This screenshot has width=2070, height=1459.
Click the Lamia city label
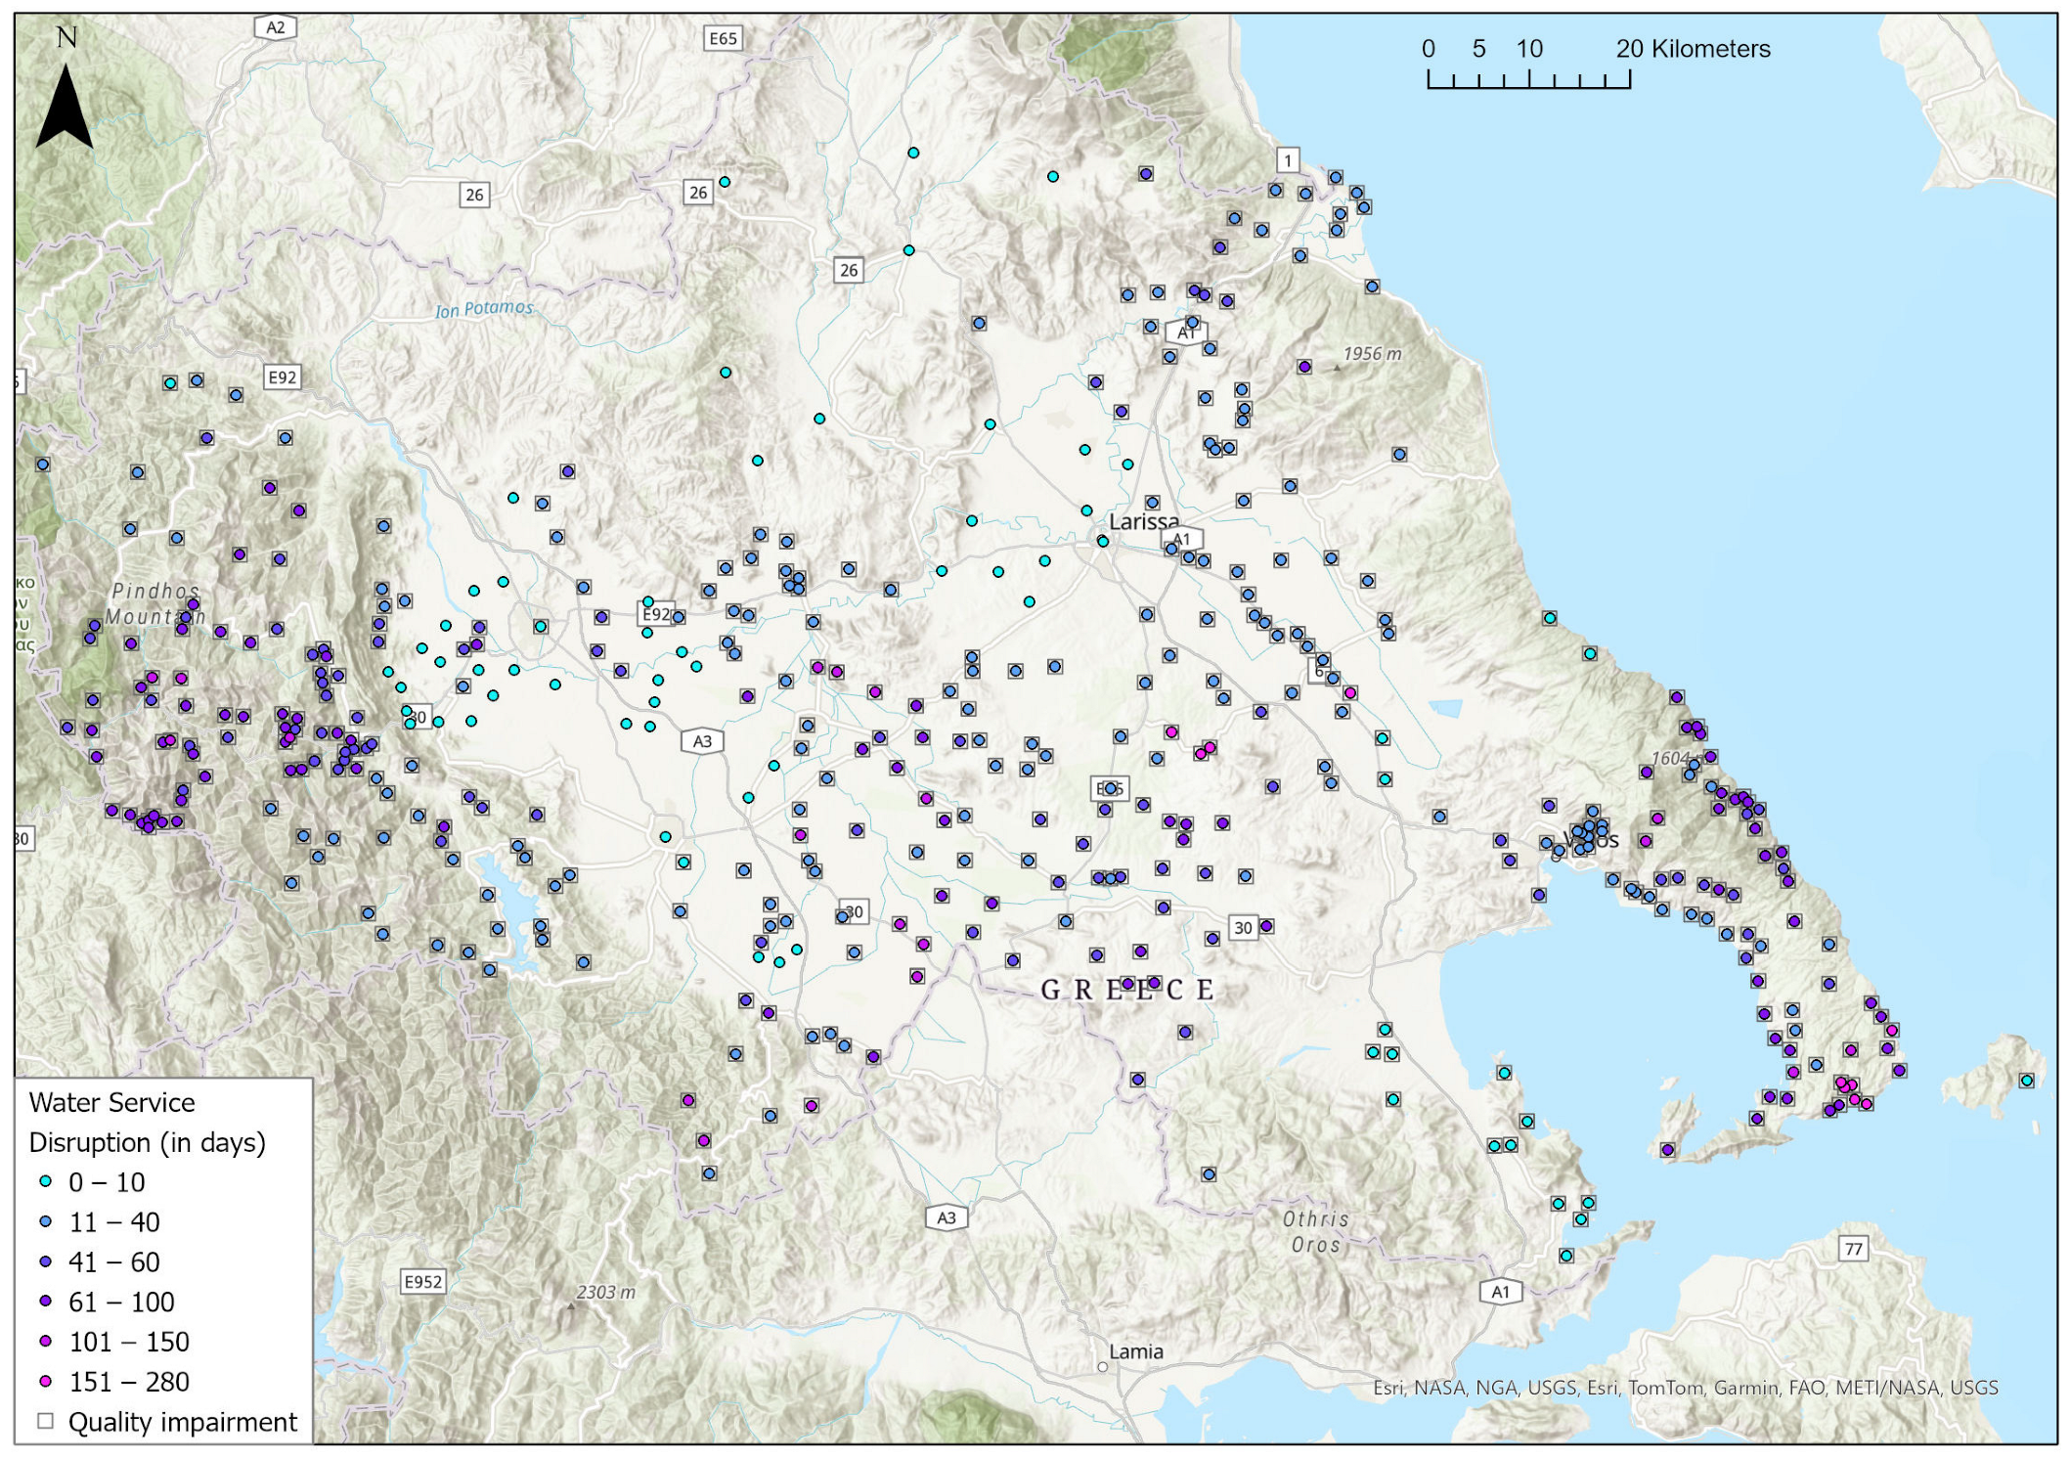tap(1136, 1351)
